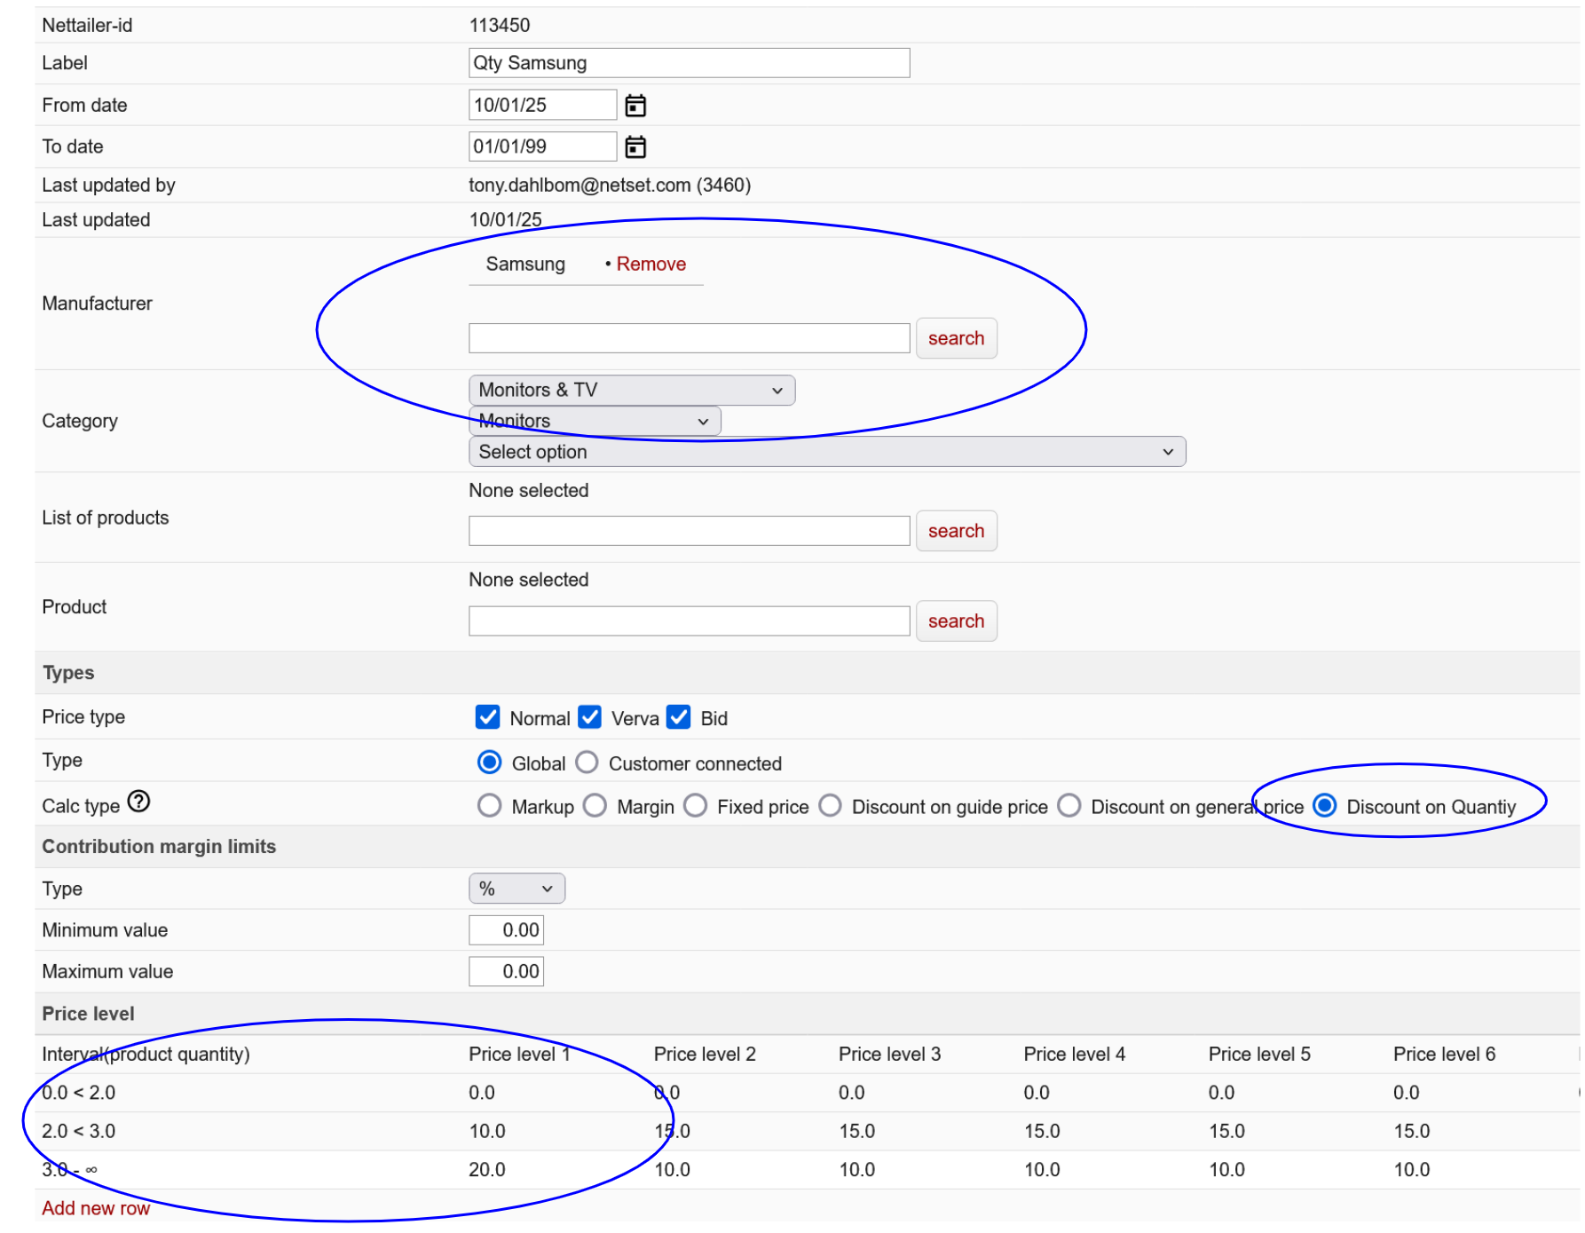Focus the List of products search input
The image size is (1585, 1233).
[x=689, y=532]
